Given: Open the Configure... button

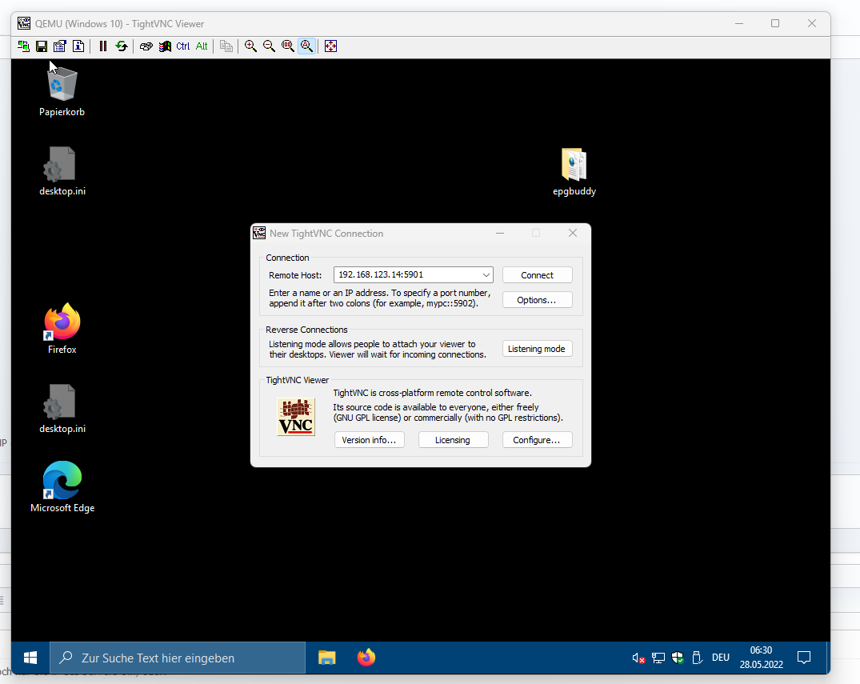Looking at the screenshot, I should [x=537, y=440].
